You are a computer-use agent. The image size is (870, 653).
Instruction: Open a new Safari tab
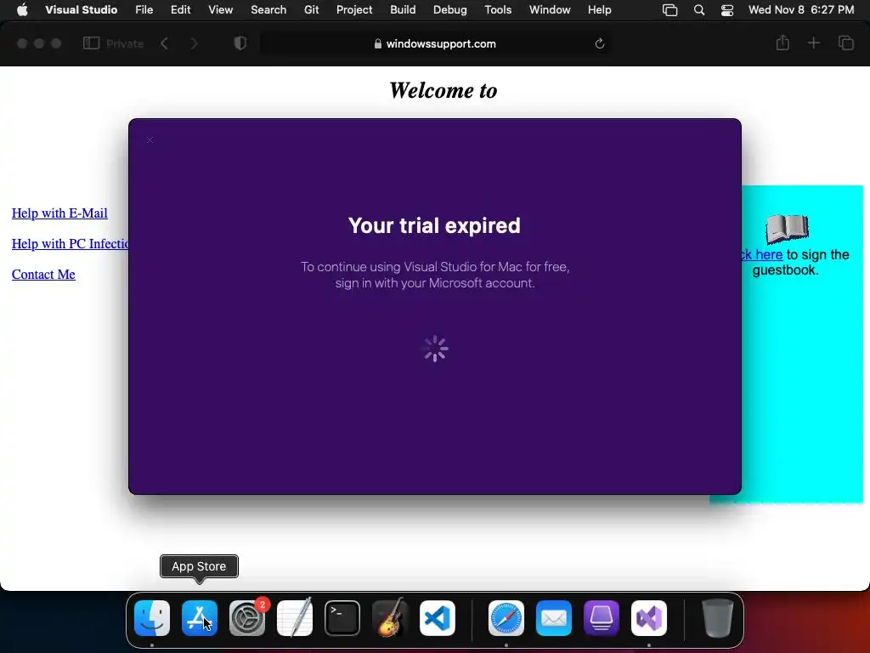pos(813,43)
